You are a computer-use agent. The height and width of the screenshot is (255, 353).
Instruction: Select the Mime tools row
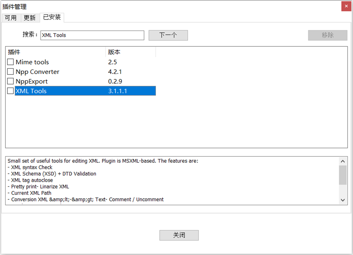point(81,62)
